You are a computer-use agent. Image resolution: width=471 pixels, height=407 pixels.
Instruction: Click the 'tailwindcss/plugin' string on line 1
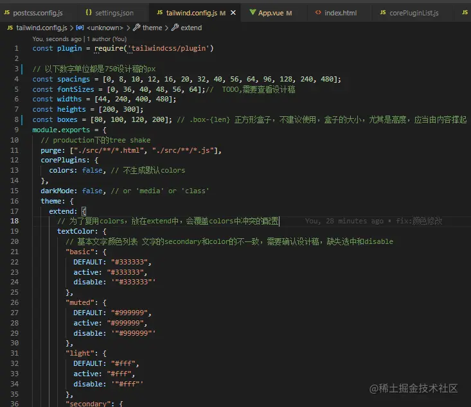click(168, 48)
